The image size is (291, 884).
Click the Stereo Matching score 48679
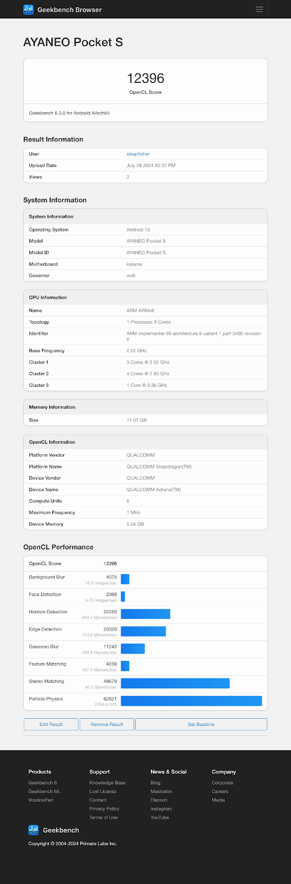pos(110,681)
